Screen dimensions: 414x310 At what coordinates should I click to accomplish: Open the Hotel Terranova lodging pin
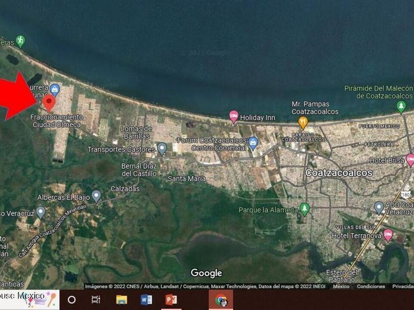click(x=388, y=234)
